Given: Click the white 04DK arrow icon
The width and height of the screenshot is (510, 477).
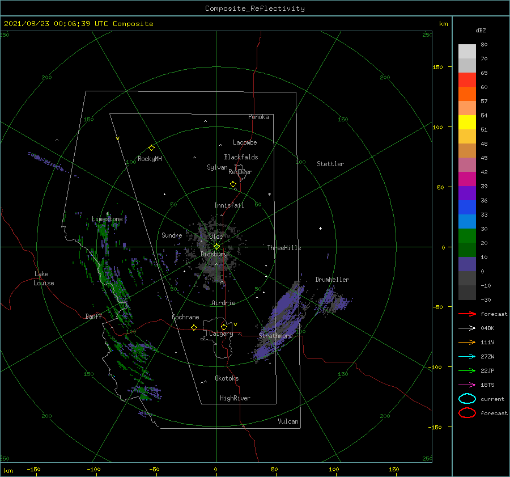Looking at the screenshot, I should point(467,328).
